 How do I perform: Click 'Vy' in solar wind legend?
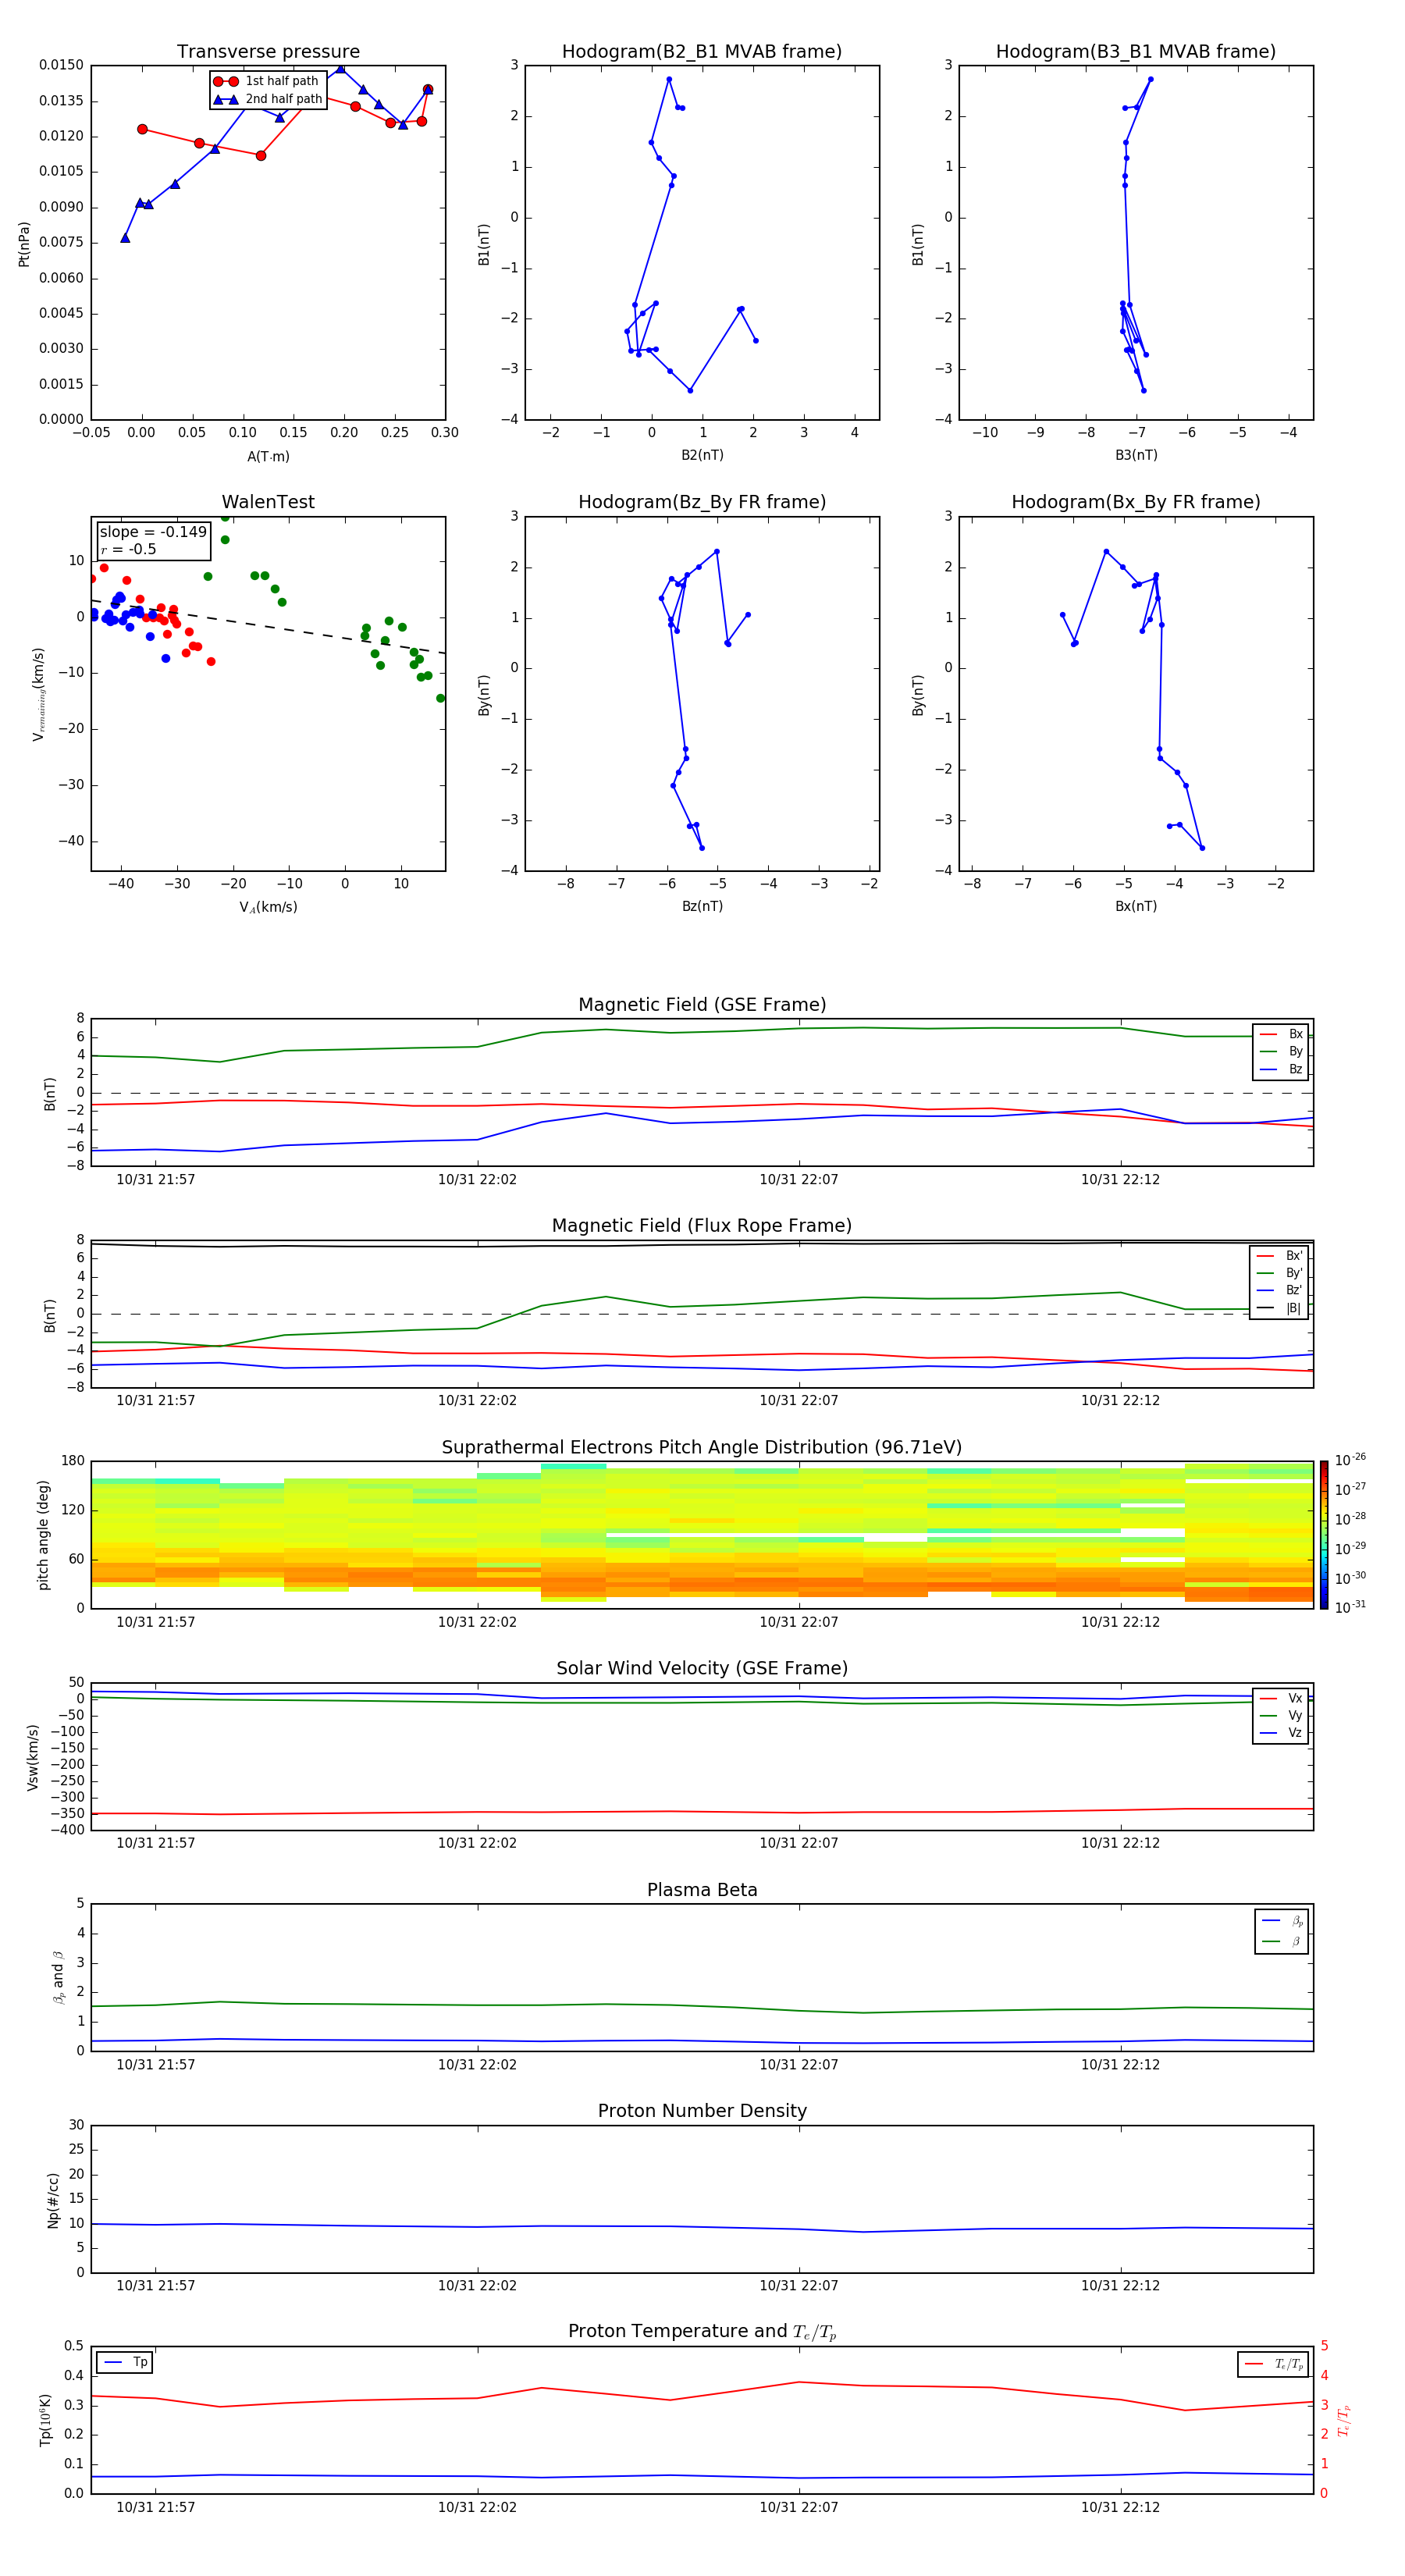(1281, 1716)
